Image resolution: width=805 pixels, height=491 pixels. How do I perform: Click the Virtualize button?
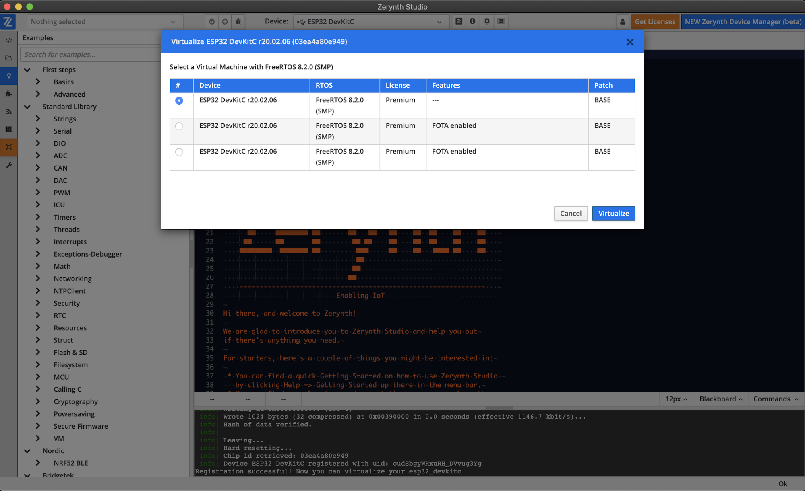613,214
